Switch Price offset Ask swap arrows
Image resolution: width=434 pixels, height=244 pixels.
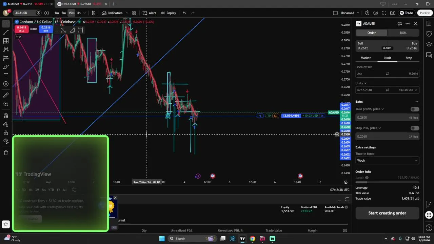point(387,74)
